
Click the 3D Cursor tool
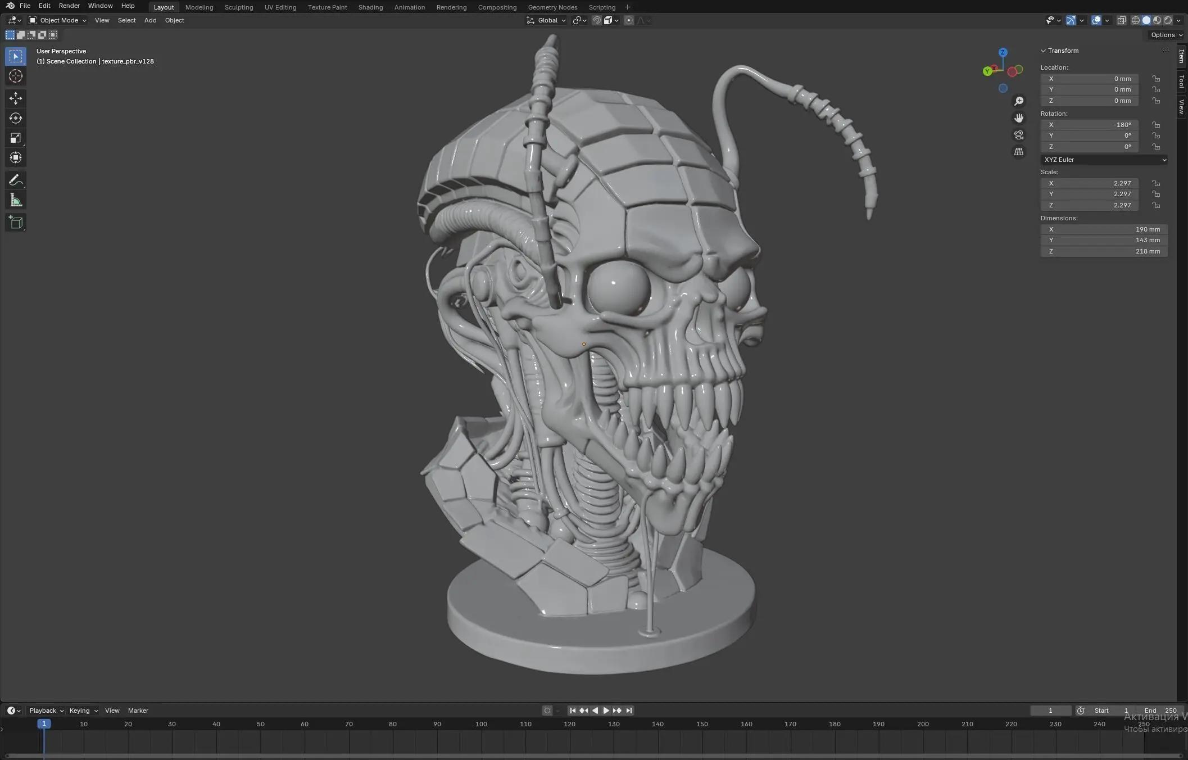pyautogui.click(x=16, y=76)
